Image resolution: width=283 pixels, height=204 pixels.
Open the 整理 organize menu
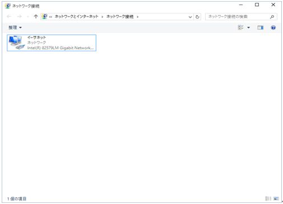[15, 27]
